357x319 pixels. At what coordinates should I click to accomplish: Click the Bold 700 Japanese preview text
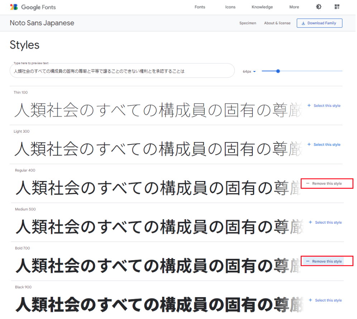pyautogui.click(x=158, y=266)
